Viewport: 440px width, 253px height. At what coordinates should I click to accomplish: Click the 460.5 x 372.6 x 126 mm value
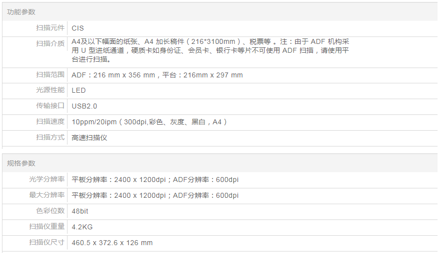[x=112, y=243]
